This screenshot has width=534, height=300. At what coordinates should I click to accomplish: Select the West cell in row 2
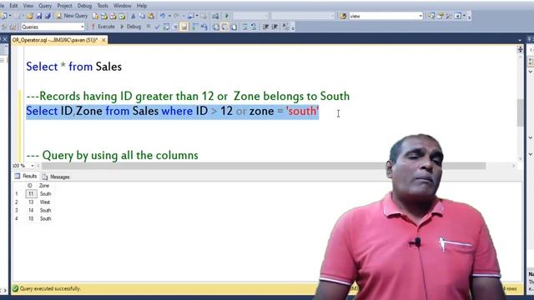[45, 202]
